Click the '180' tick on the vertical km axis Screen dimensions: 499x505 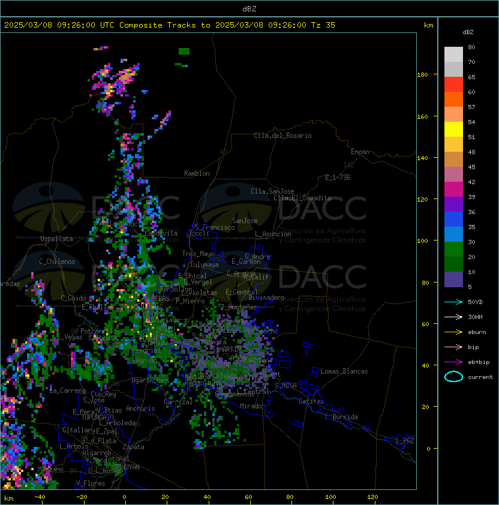(422, 75)
